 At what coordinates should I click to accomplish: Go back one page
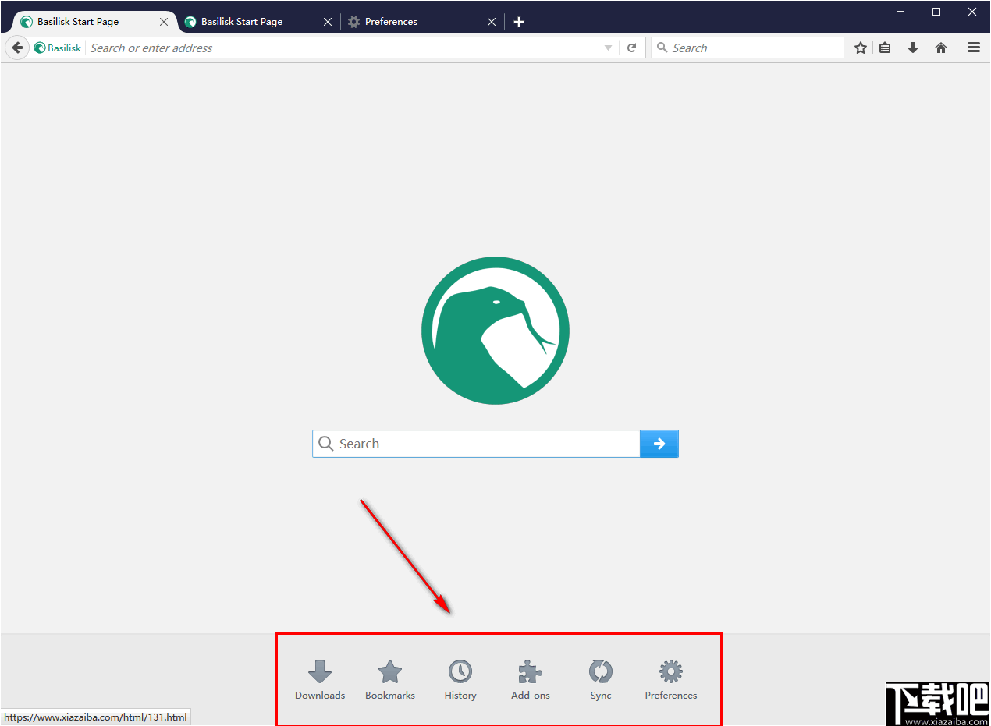[17, 48]
